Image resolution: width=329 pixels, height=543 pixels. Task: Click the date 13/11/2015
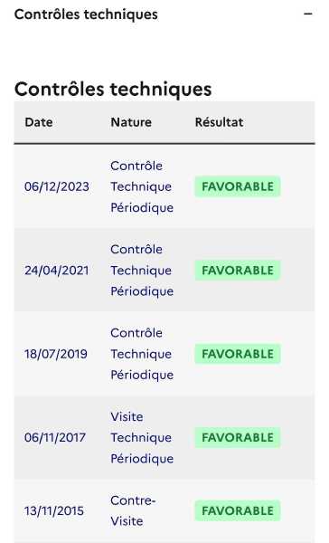click(54, 511)
